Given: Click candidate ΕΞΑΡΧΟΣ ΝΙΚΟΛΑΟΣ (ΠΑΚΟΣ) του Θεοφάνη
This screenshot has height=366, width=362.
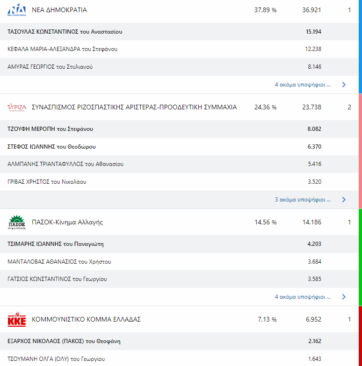Looking at the screenshot, I should tap(64, 341).
